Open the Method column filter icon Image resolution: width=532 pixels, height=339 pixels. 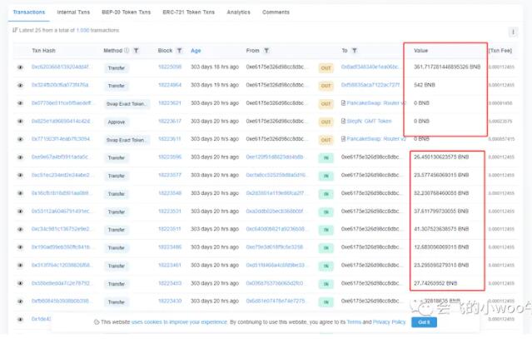136,51
